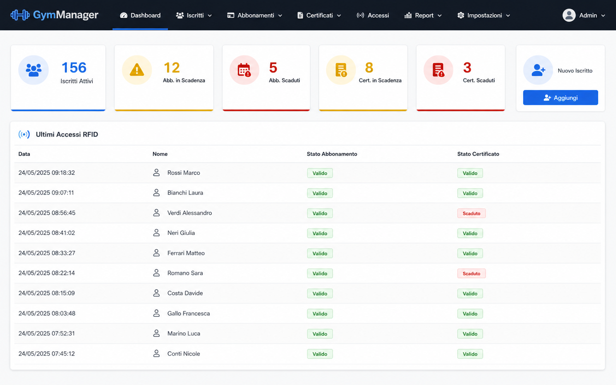Click the Abb. in Scadenza warning triangle icon
Viewport: 616px width, 385px height.
tap(137, 70)
